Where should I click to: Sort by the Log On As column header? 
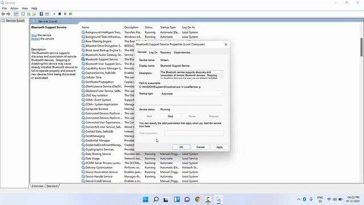(188, 27)
